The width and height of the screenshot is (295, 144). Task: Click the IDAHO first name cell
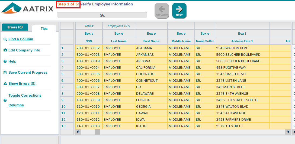tap(151, 126)
